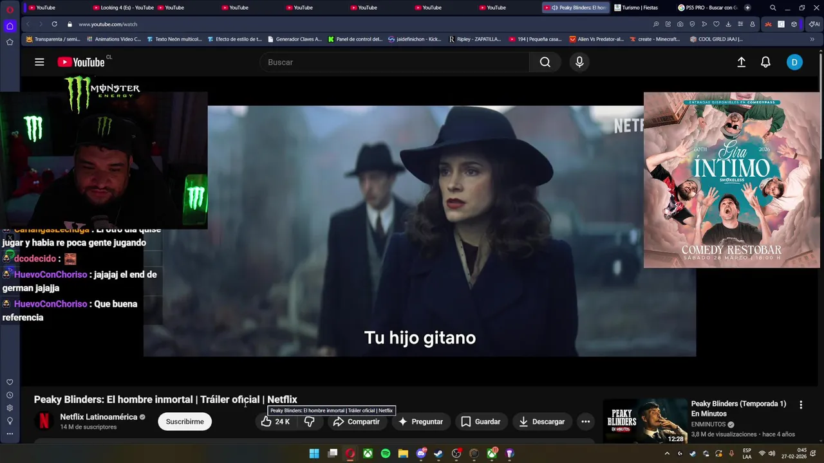Open the ESP LAA language indicator
The width and height of the screenshot is (824, 463).
click(747, 453)
